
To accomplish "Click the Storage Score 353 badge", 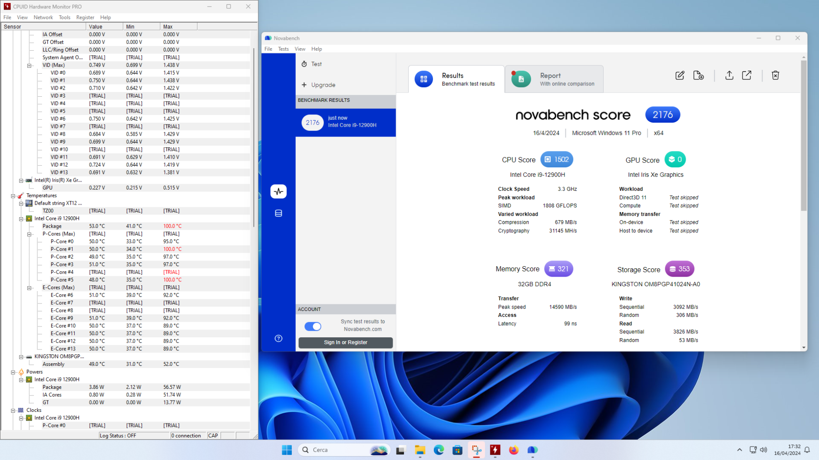I will [x=680, y=269].
